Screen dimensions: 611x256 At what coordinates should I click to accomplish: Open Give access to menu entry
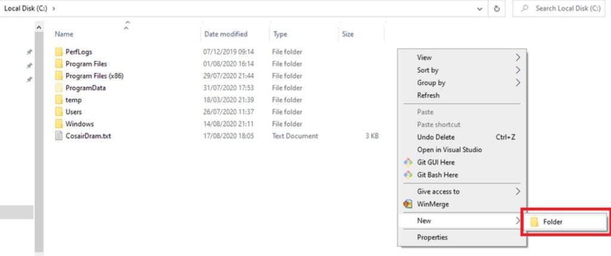pos(462,192)
